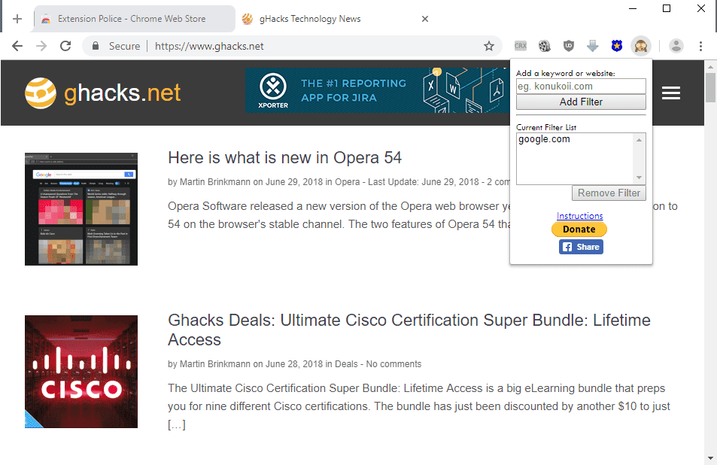Open the film reel extension icon
717x465 pixels.
tap(544, 46)
